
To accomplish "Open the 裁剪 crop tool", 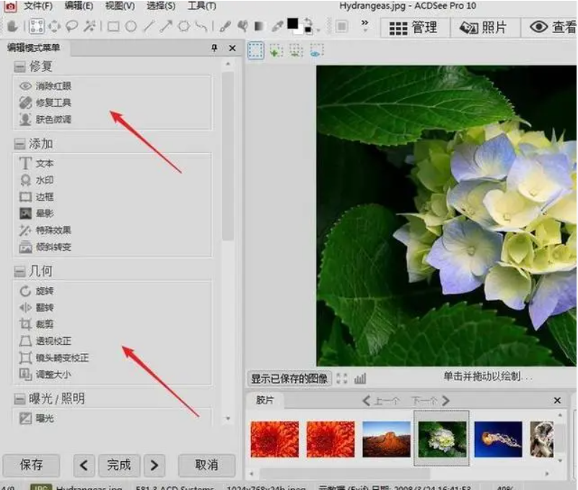I will [x=37, y=324].
